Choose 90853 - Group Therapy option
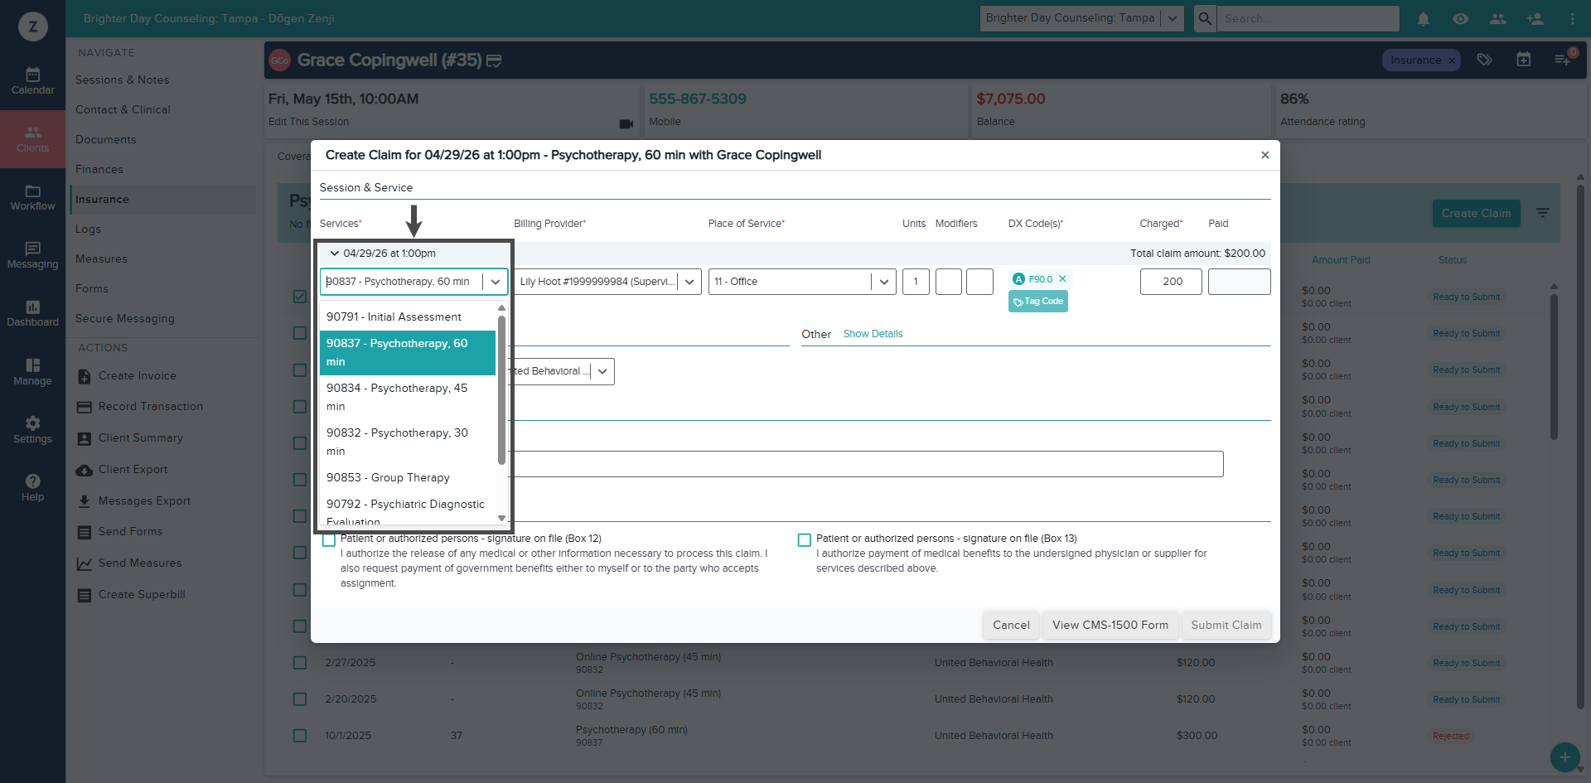 click(408, 477)
